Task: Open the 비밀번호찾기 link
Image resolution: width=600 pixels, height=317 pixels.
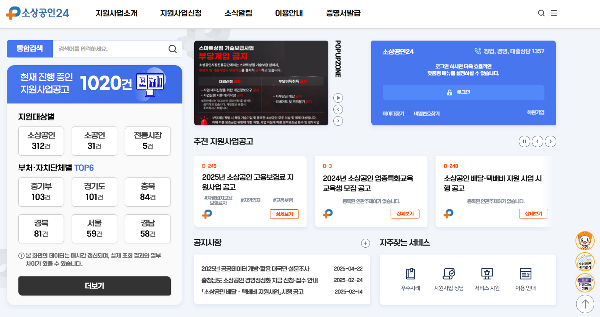Action: (427, 113)
